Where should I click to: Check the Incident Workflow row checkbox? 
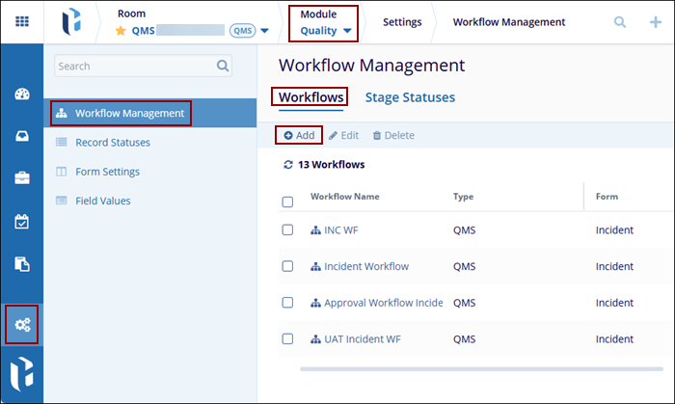coord(287,266)
